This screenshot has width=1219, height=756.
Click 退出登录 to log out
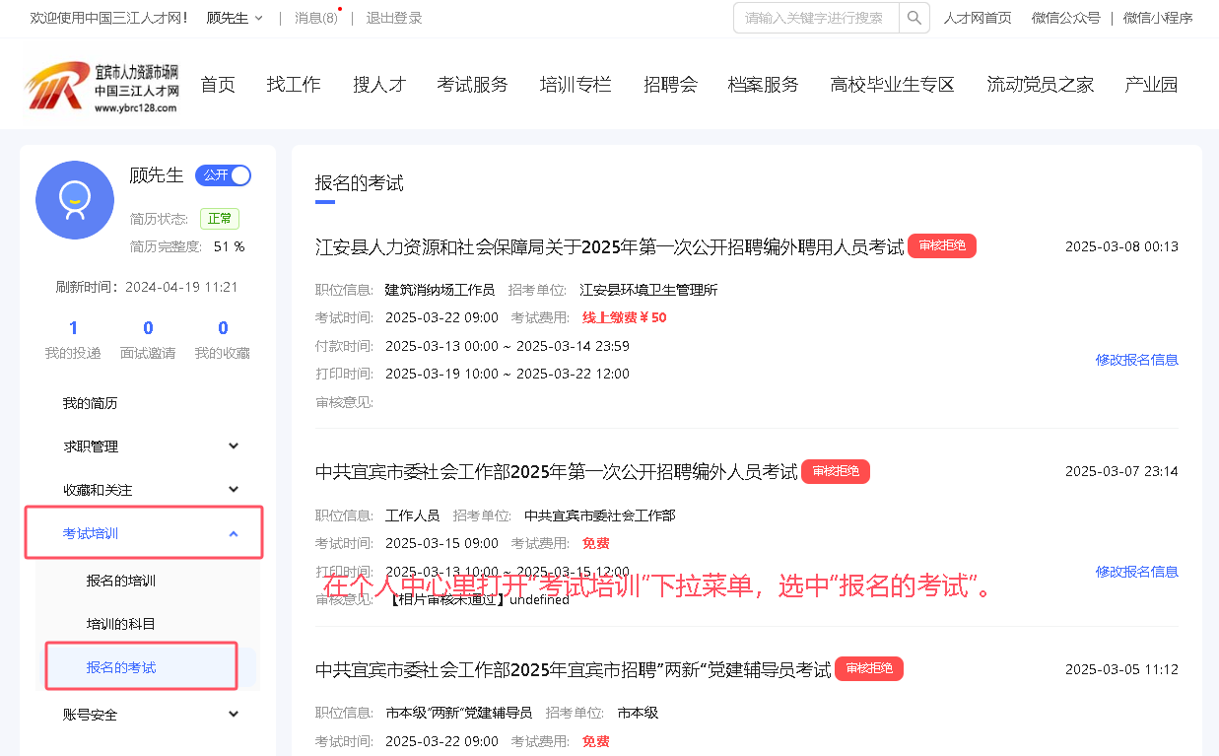click(x=394, y=18)
